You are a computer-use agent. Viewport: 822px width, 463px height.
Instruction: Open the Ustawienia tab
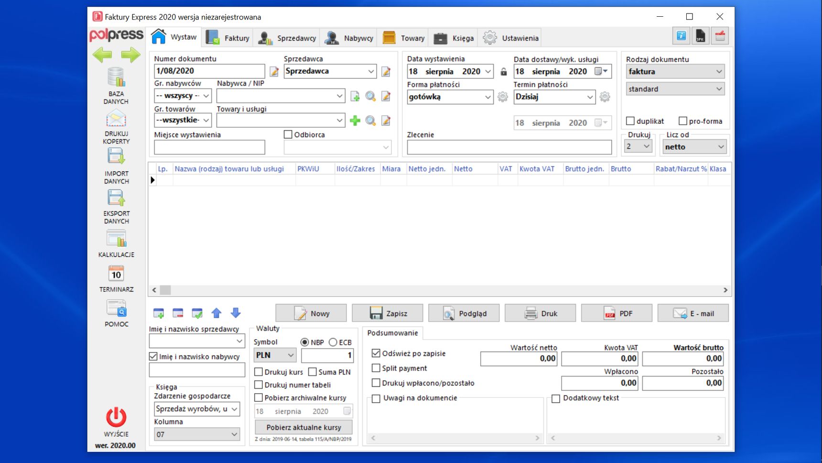tap(510, 38)
